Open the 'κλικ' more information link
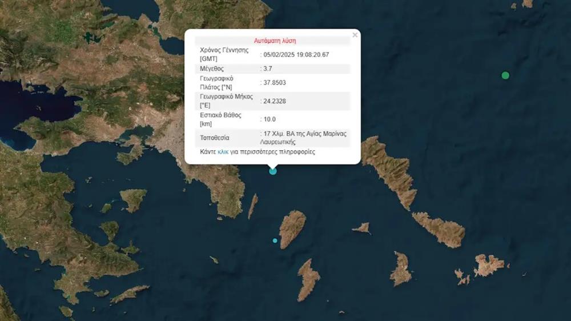The image size is (571, 321). pyautogui.click(x=223, y=153)
